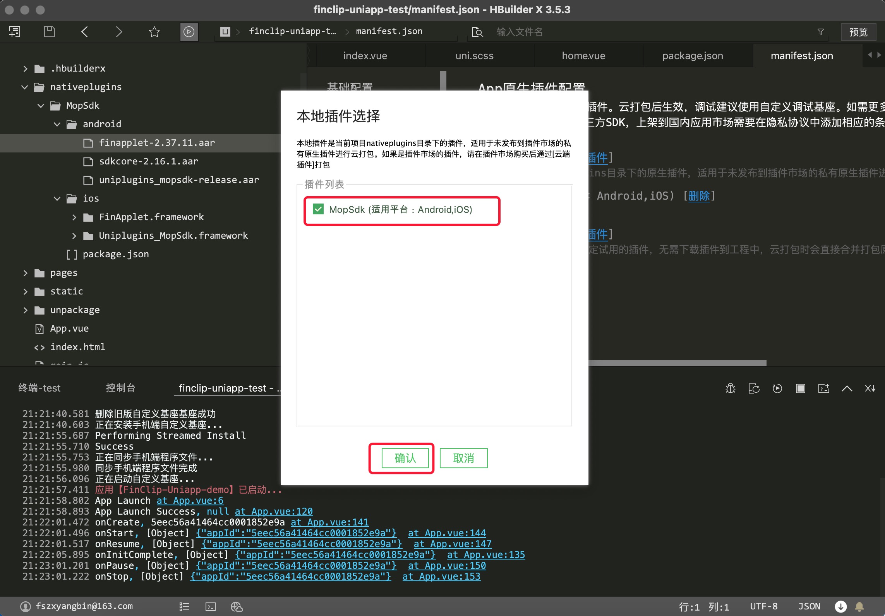
Task: Go back with the left arrow icon
Action: click(84, 32)
